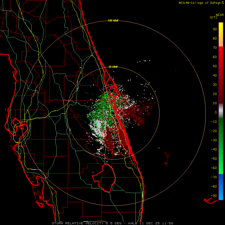Click the 90 value on velocity scale
Screen dimensions: 225x225
point(215,29)
